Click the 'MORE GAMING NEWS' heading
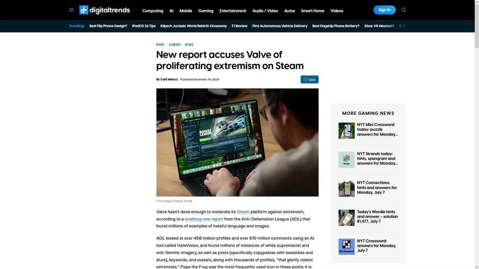This screenshot has width=479, height=269. (x=368, y=113)
